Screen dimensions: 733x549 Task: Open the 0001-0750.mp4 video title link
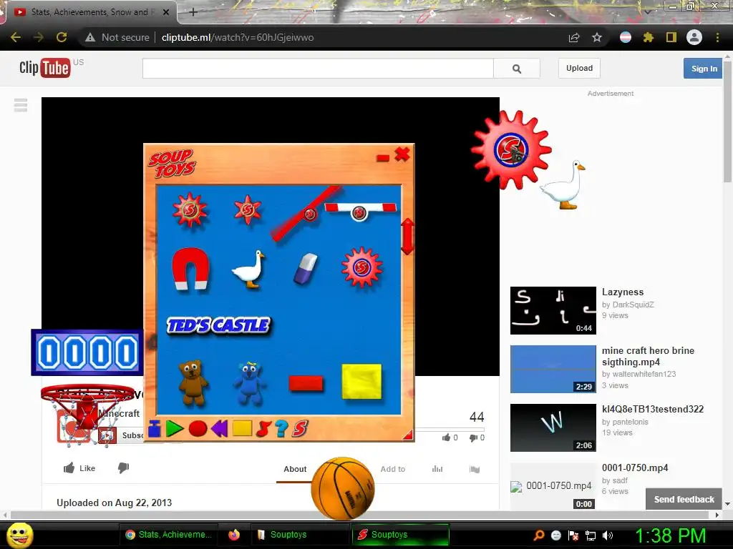click(x=635, y=468)
